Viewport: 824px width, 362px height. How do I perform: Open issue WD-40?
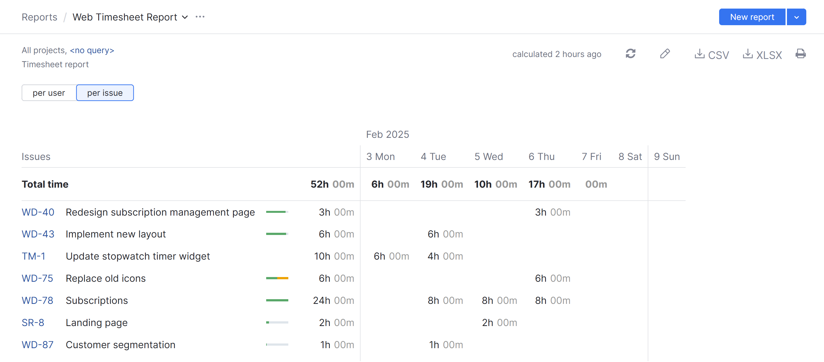[x=38, y=212]
